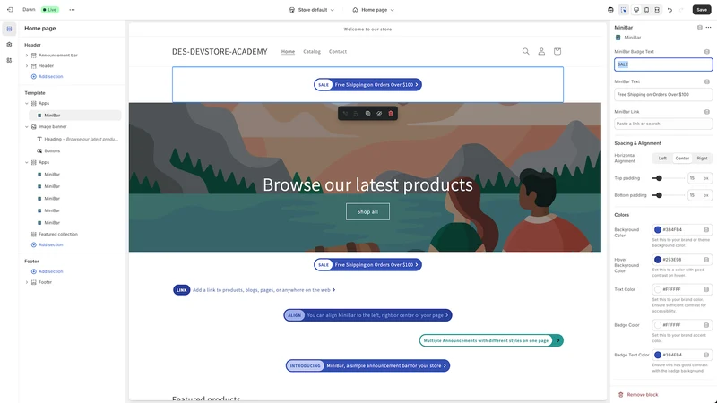Viewport: 717px width, 403px height.
Task: Click dynamic source icon for MiniBar Link
Action: (707, 112)
